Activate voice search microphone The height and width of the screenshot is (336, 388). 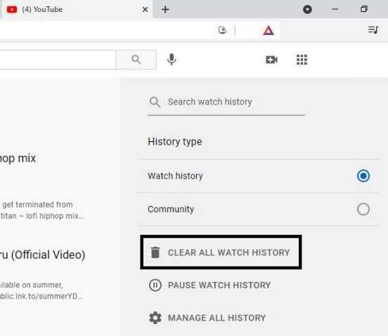click(x=172, y=59)
